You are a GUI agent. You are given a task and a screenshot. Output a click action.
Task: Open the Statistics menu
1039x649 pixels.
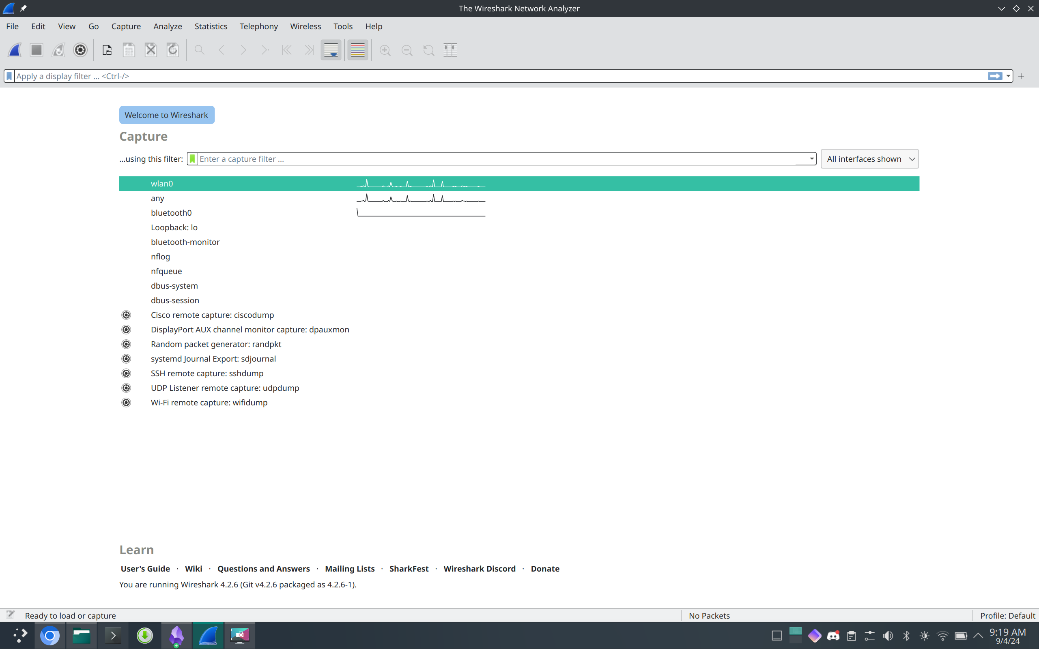click(211, 26)
